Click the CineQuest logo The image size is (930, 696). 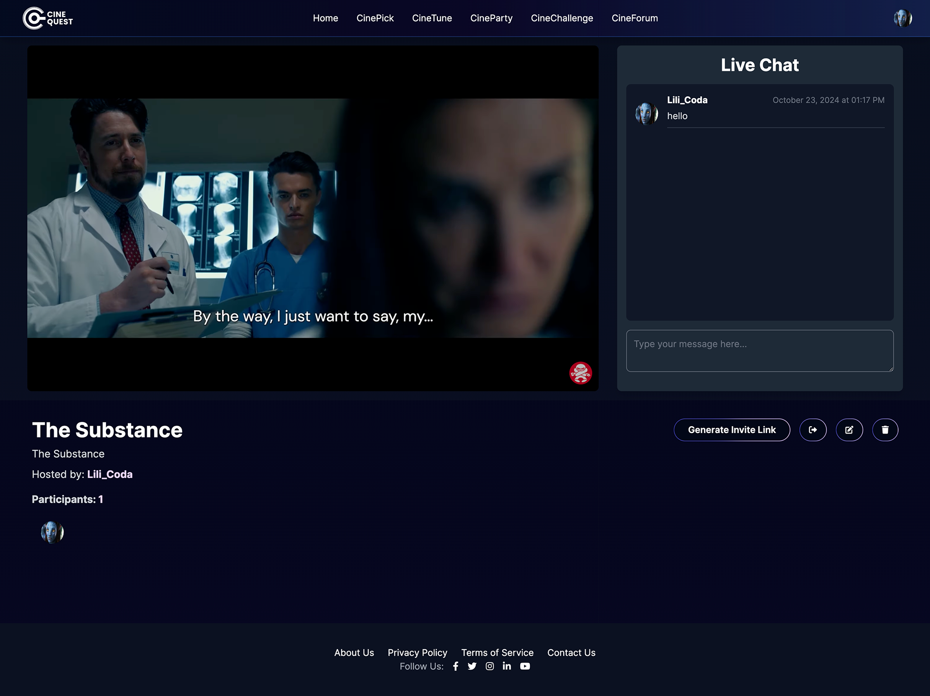(47, 18)
